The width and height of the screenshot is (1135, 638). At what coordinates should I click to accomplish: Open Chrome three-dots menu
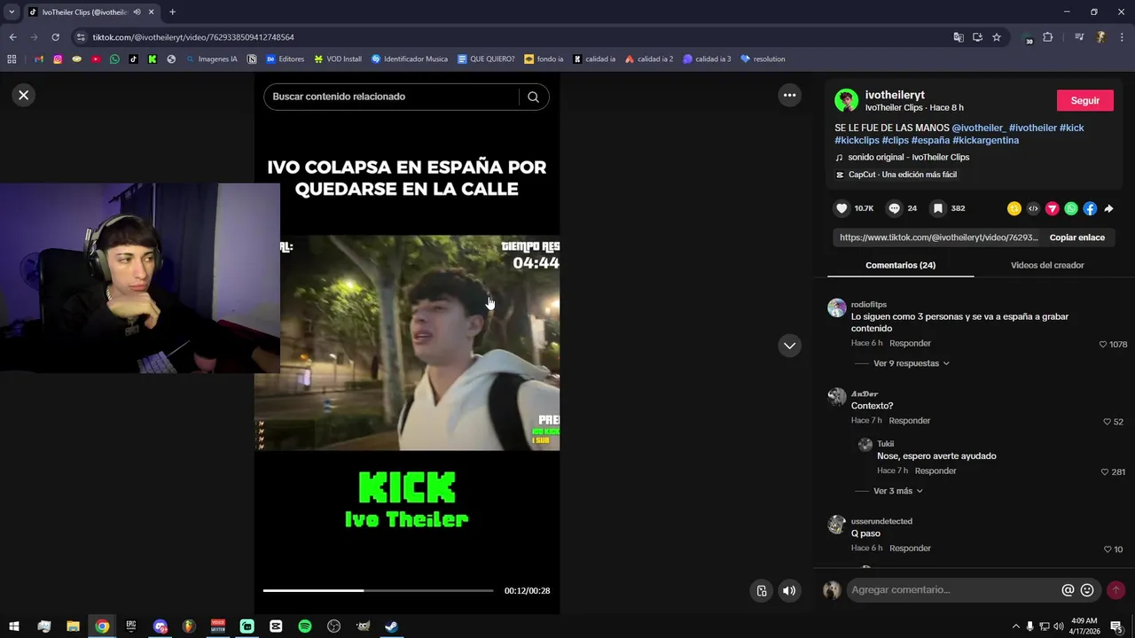tap(1122, 37)
